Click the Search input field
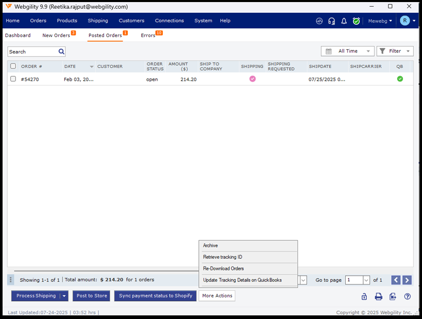 tap(32, 51)
